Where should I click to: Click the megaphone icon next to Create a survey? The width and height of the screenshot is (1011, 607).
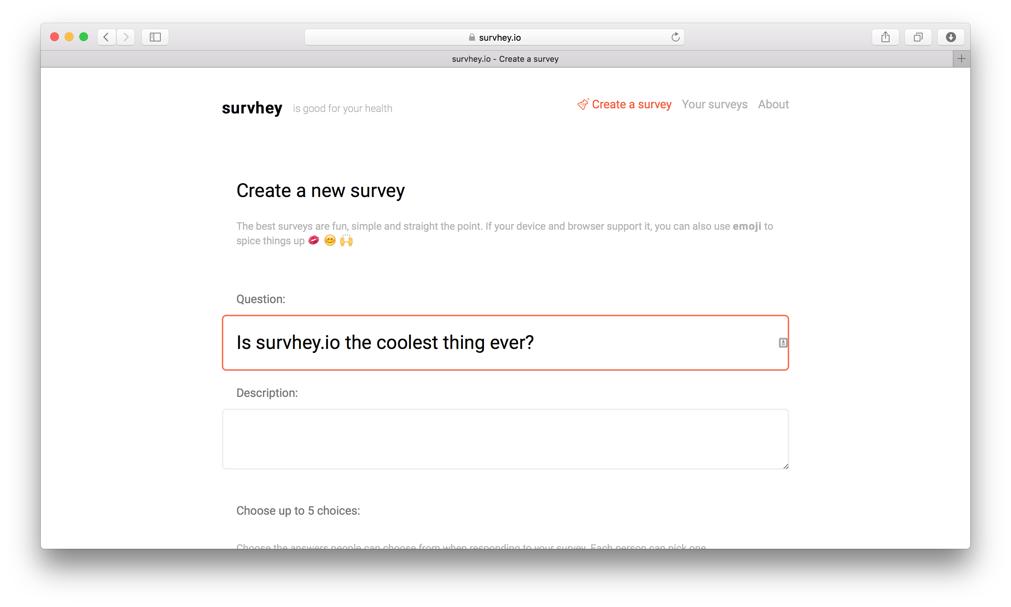(583, 104)
